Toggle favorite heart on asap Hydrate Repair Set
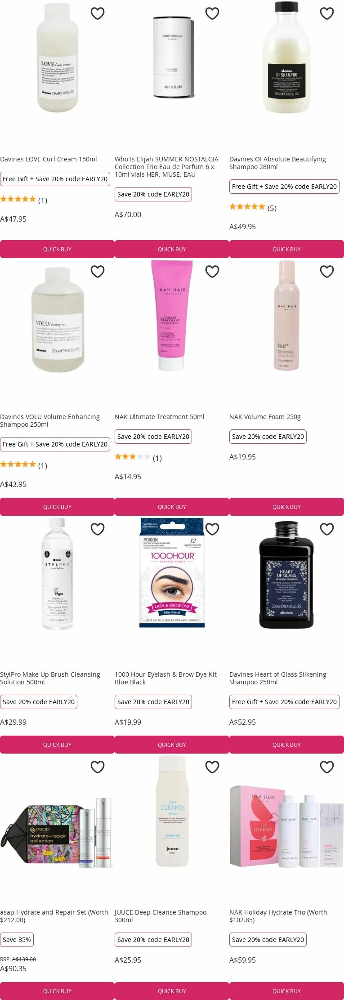 [97, 767]
